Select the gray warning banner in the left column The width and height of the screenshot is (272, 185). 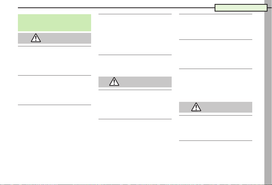pyautogui.click(x=55, y=38)
